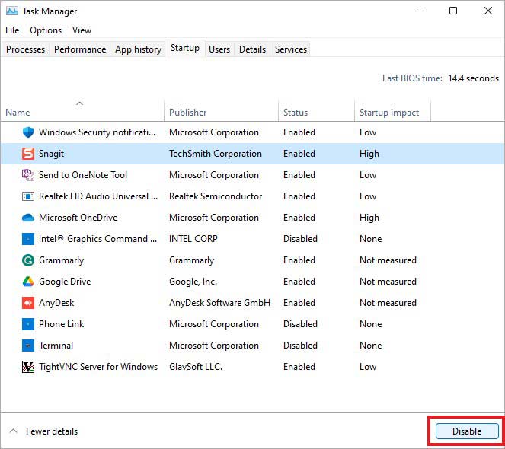Screen dimensions: 505x449
Task: Open the View menu
Action: (82, 30)
